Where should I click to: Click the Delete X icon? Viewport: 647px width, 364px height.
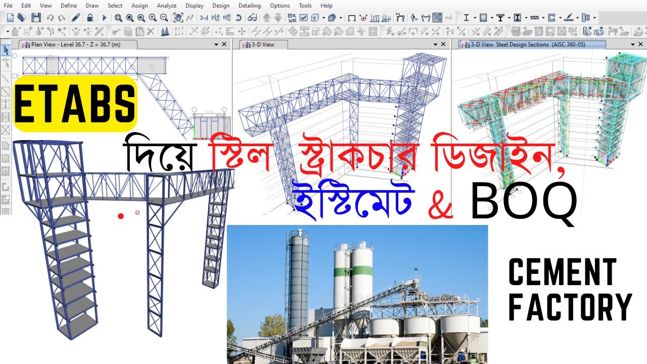[151, 31]
